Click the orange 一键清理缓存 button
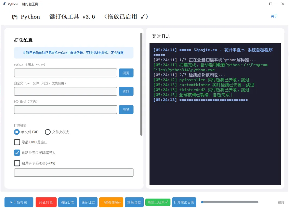The height and width of the screenshot is (213, 289). click(111, 202)
